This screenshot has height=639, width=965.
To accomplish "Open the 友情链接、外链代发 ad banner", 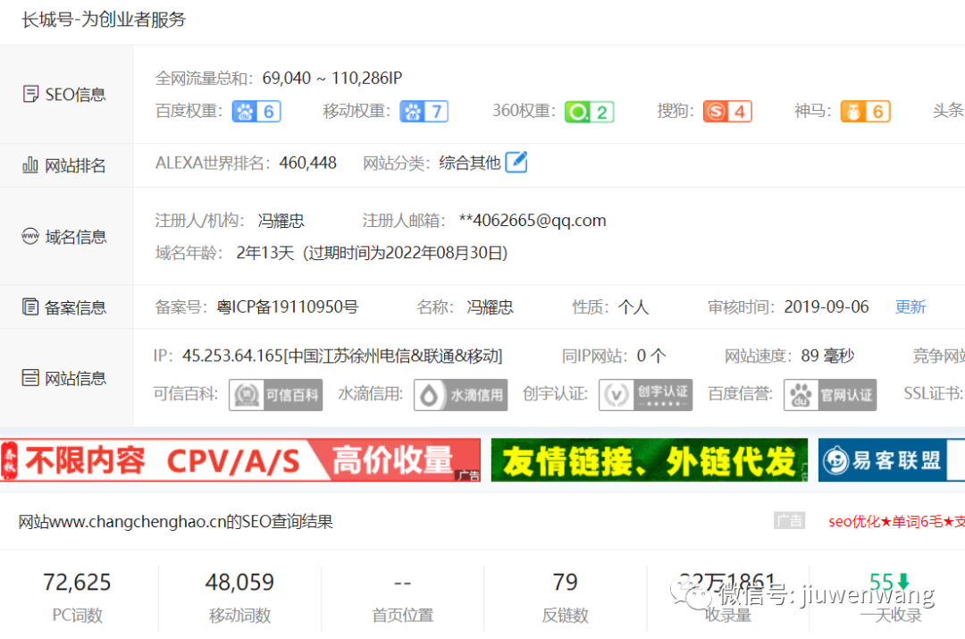I will pos(650,460).
